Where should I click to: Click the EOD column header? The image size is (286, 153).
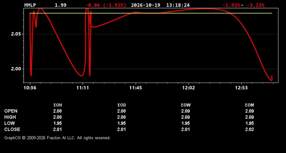(x=122, y=105)
